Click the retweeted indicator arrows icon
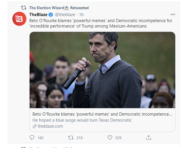Image resolution: width=185 pixels, height=148 pixels. [x=24, y=8]
